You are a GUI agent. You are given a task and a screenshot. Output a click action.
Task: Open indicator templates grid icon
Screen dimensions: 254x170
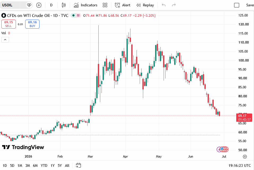[x=105, y=5]
